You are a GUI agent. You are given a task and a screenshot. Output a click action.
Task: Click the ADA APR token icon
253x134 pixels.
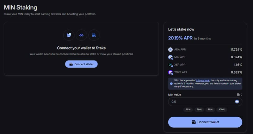(x=170, y=50)
